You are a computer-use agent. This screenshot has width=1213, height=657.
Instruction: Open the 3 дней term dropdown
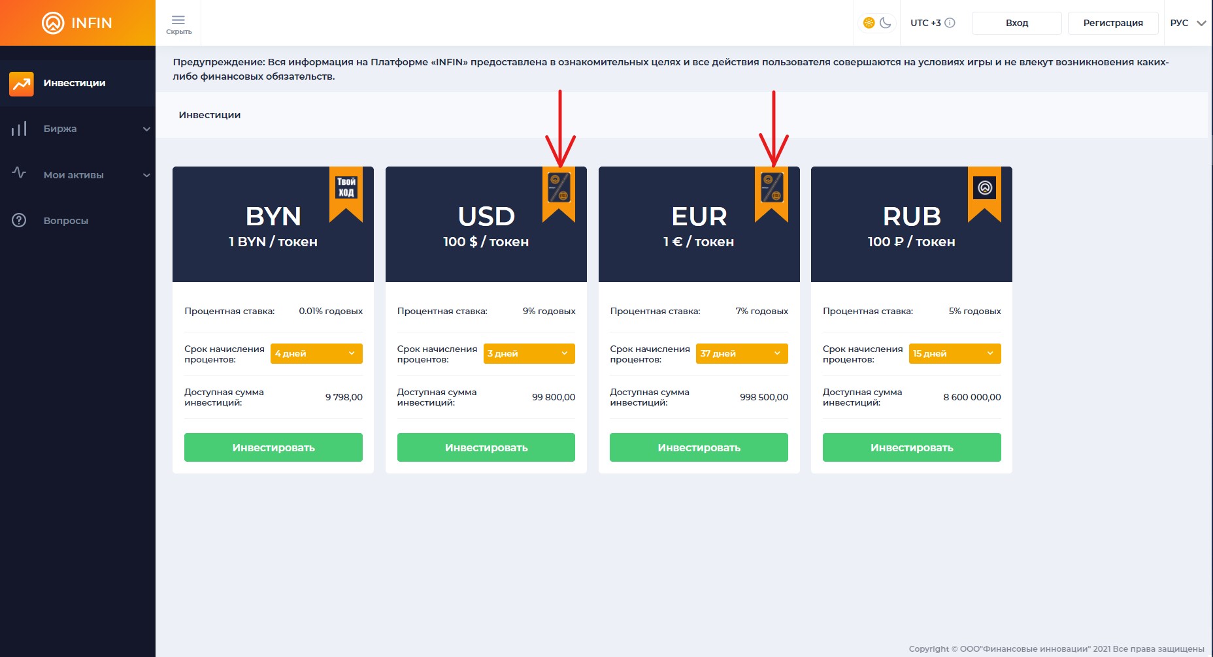[x=529, y=353]
